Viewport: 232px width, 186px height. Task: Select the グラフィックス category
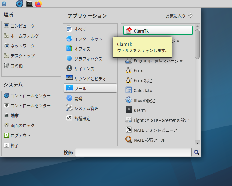pyautogui.click(x=90, y=59)
